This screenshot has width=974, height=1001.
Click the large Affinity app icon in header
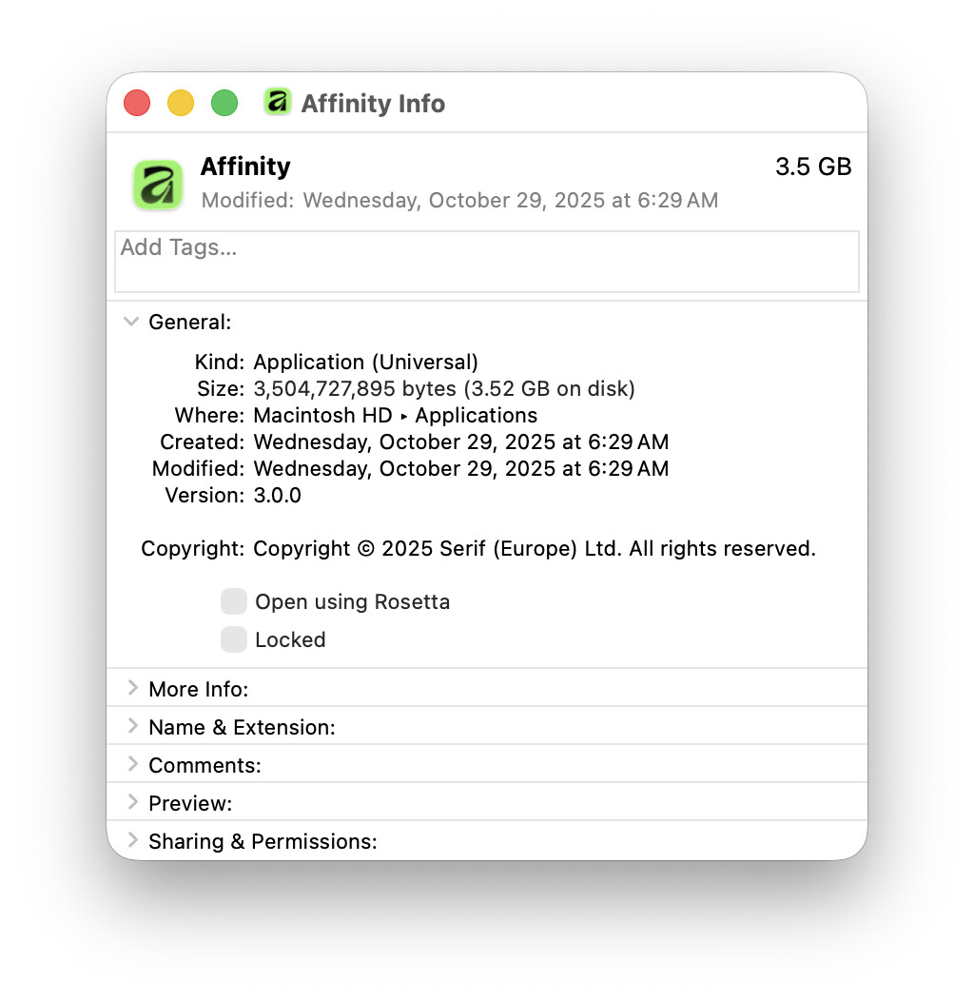(x=158, y=184)
